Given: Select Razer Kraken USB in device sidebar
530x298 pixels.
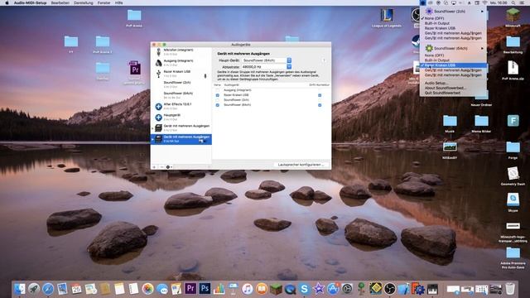Looking at the screenshot, I should 181,74.
